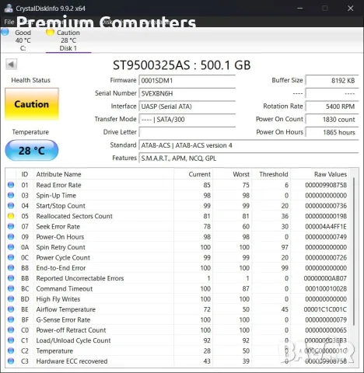The width and height of the screenshot is (364, 373).
Task: Select the Read Error Rate attribute name
Action: pos(58,185)
